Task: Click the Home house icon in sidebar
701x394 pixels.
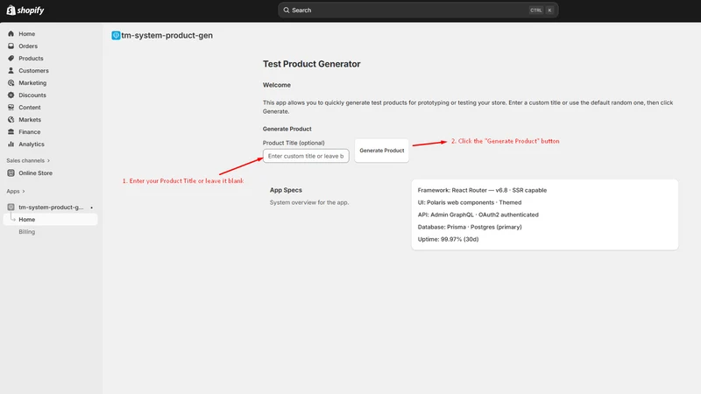Action: point(11,33)
